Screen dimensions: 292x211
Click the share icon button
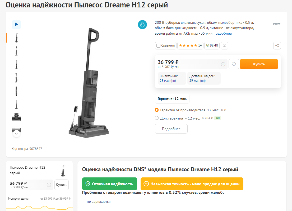point(277,45)
